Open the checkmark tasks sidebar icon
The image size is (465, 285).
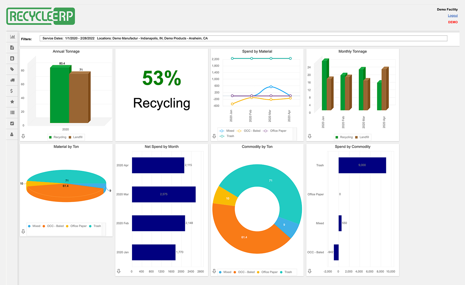pos(12,123)
